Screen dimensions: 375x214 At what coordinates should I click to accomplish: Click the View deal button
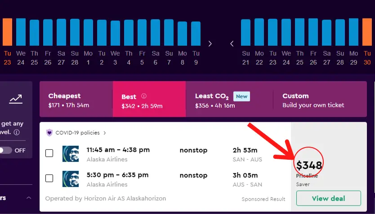[328, 198]
